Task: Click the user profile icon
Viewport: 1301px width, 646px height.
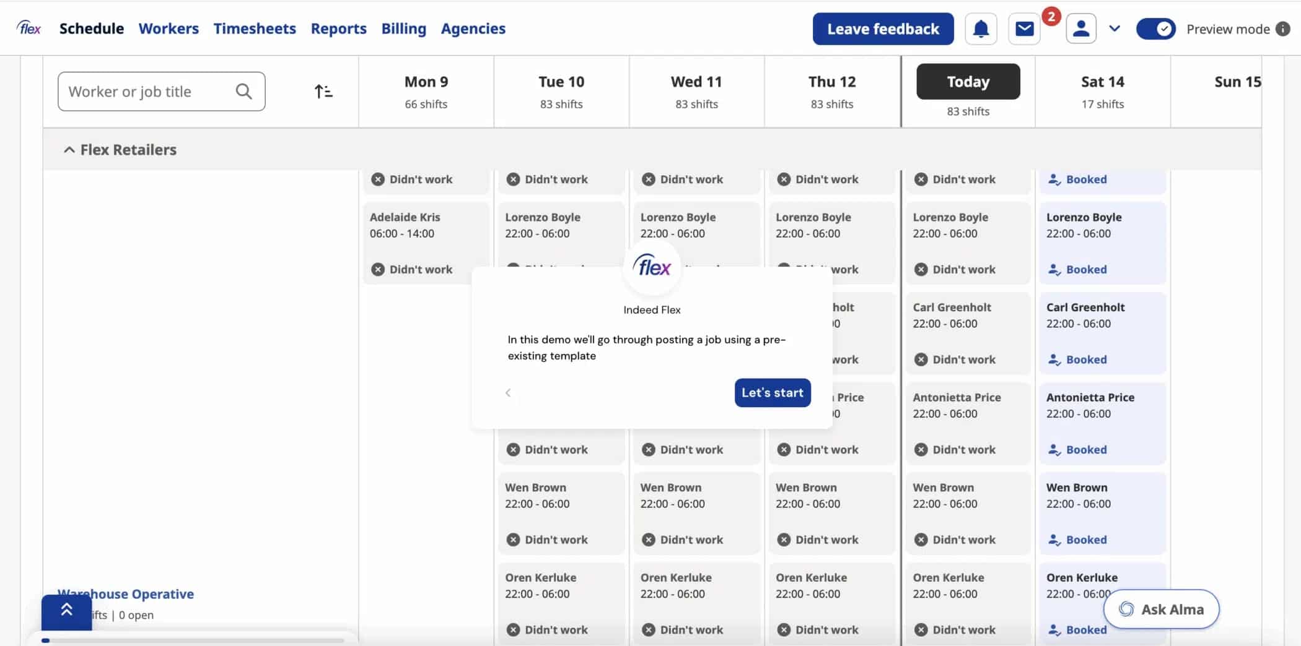Action: 1081,29
